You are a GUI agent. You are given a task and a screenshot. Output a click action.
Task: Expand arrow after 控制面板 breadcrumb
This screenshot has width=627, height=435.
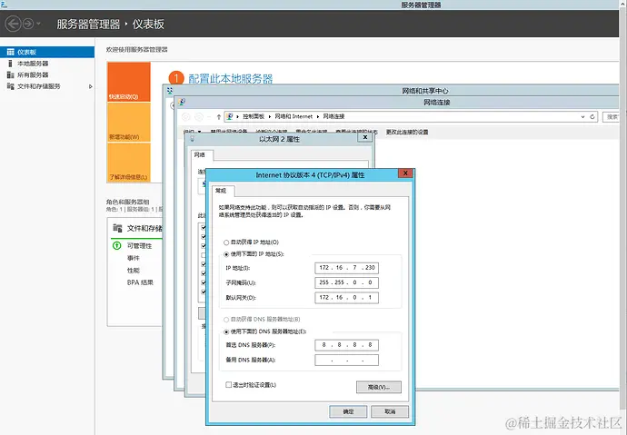click(270, 116)
